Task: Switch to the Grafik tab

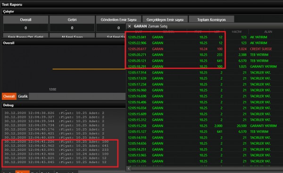Action: [x=23, y=96]
